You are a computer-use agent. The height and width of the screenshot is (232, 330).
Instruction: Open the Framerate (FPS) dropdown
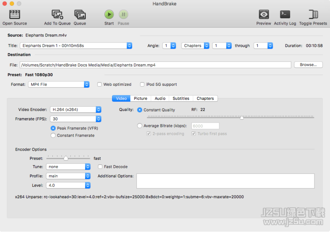(76, 119)
